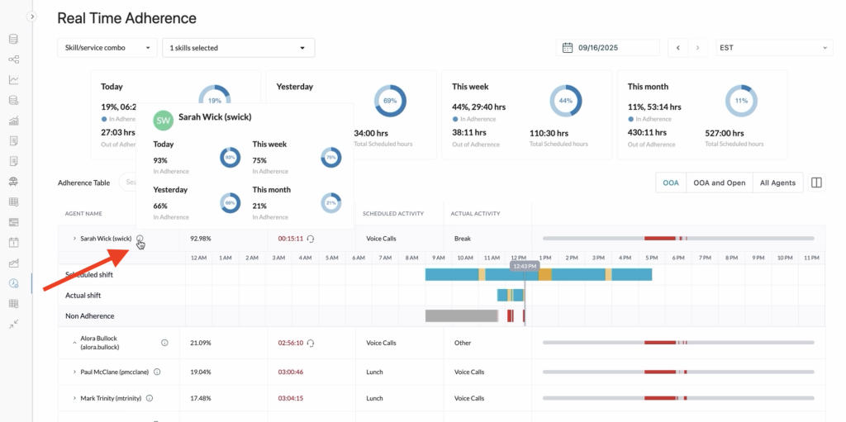Click the balance scale icon in sidebar

[x=13, y=182]
